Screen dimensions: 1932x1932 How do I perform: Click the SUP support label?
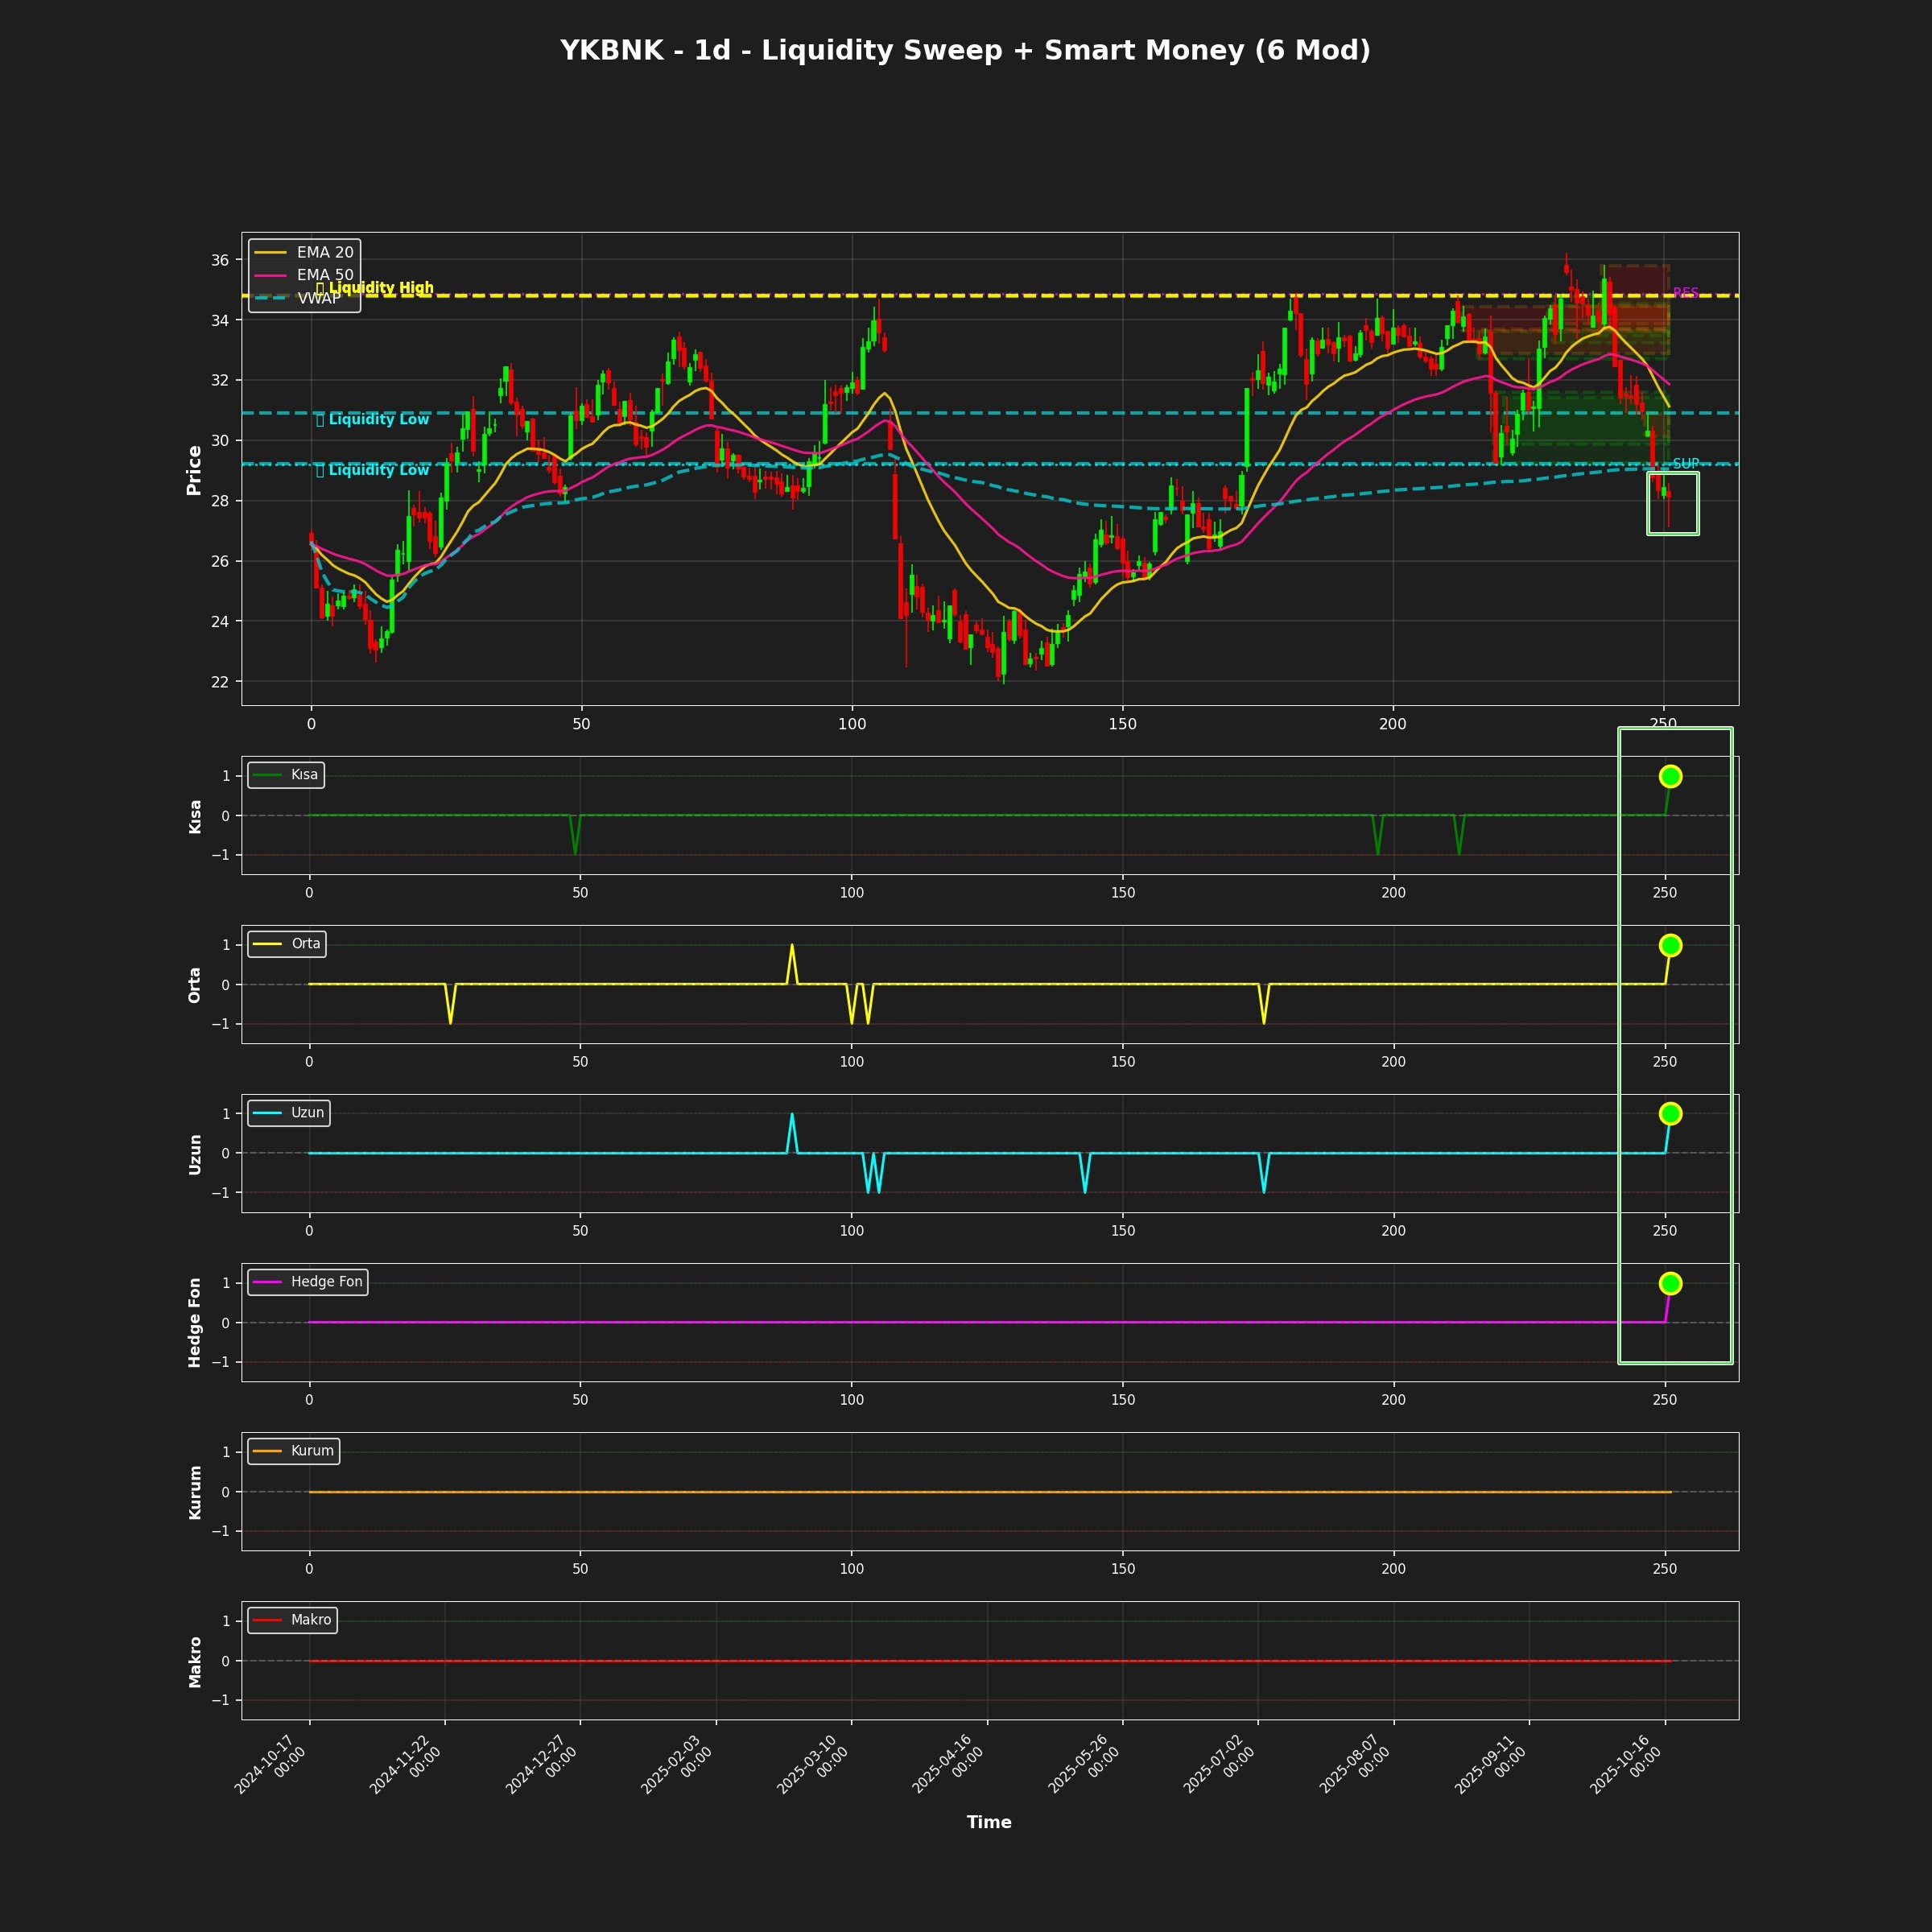[1685, 464]
